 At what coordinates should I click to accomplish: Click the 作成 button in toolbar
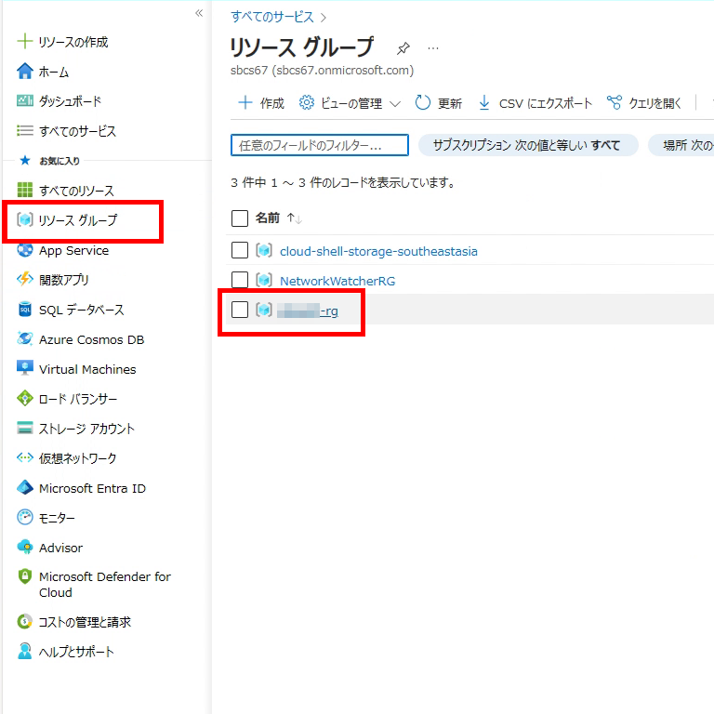pyautogui.click(x=261, y=103)
